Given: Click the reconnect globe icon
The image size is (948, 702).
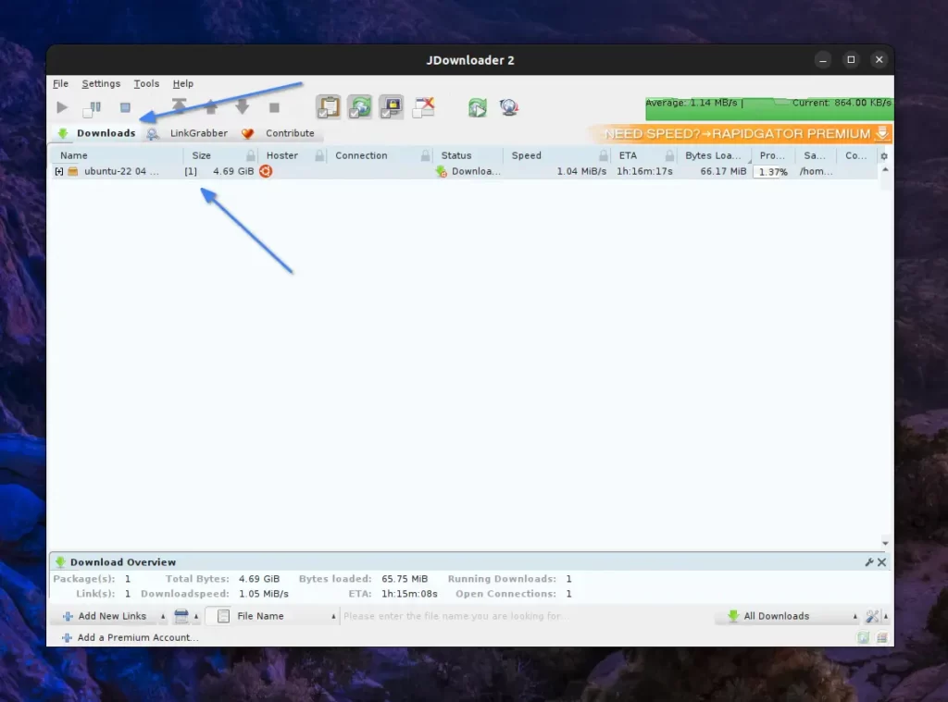Looking at the screenshot, I should coord(509,107).
